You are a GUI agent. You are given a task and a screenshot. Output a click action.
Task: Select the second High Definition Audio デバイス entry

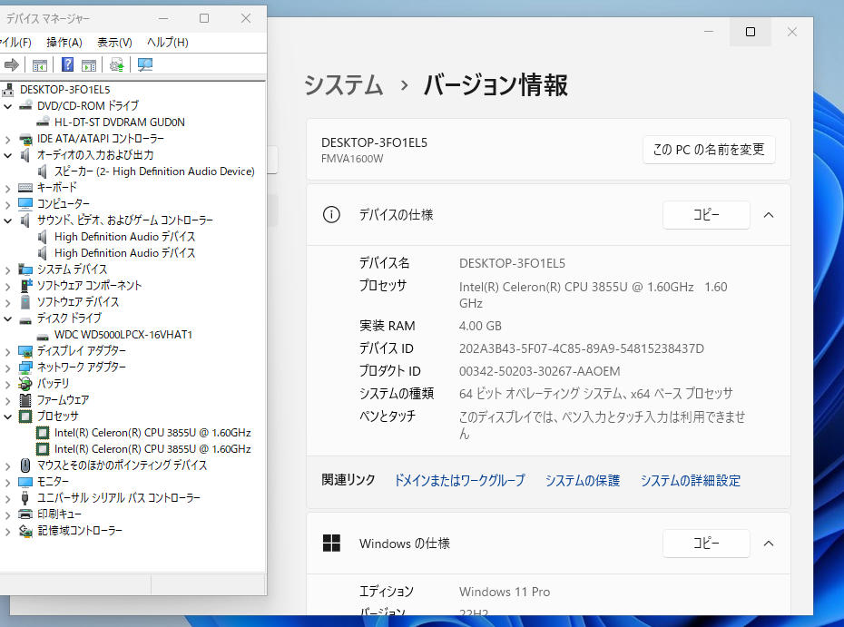point(125,253)
